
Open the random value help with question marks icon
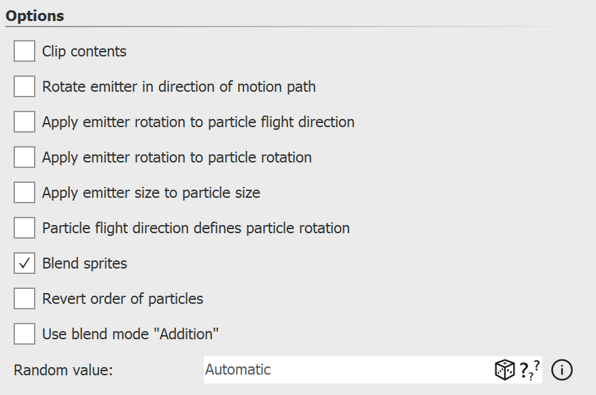528,369
